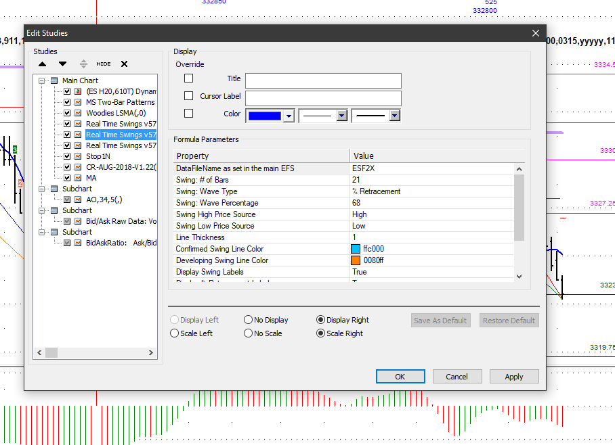Click Restore Default button
615x445 pixels.
[509, 321]
